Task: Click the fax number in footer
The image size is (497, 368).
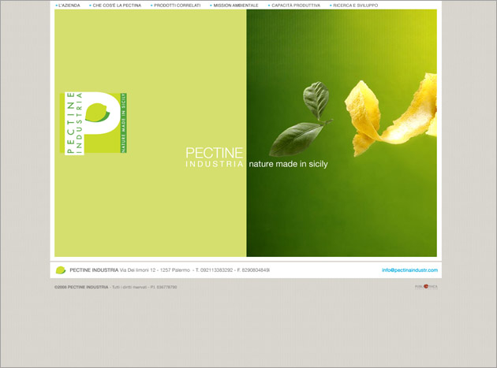Action: click(253, 270)
